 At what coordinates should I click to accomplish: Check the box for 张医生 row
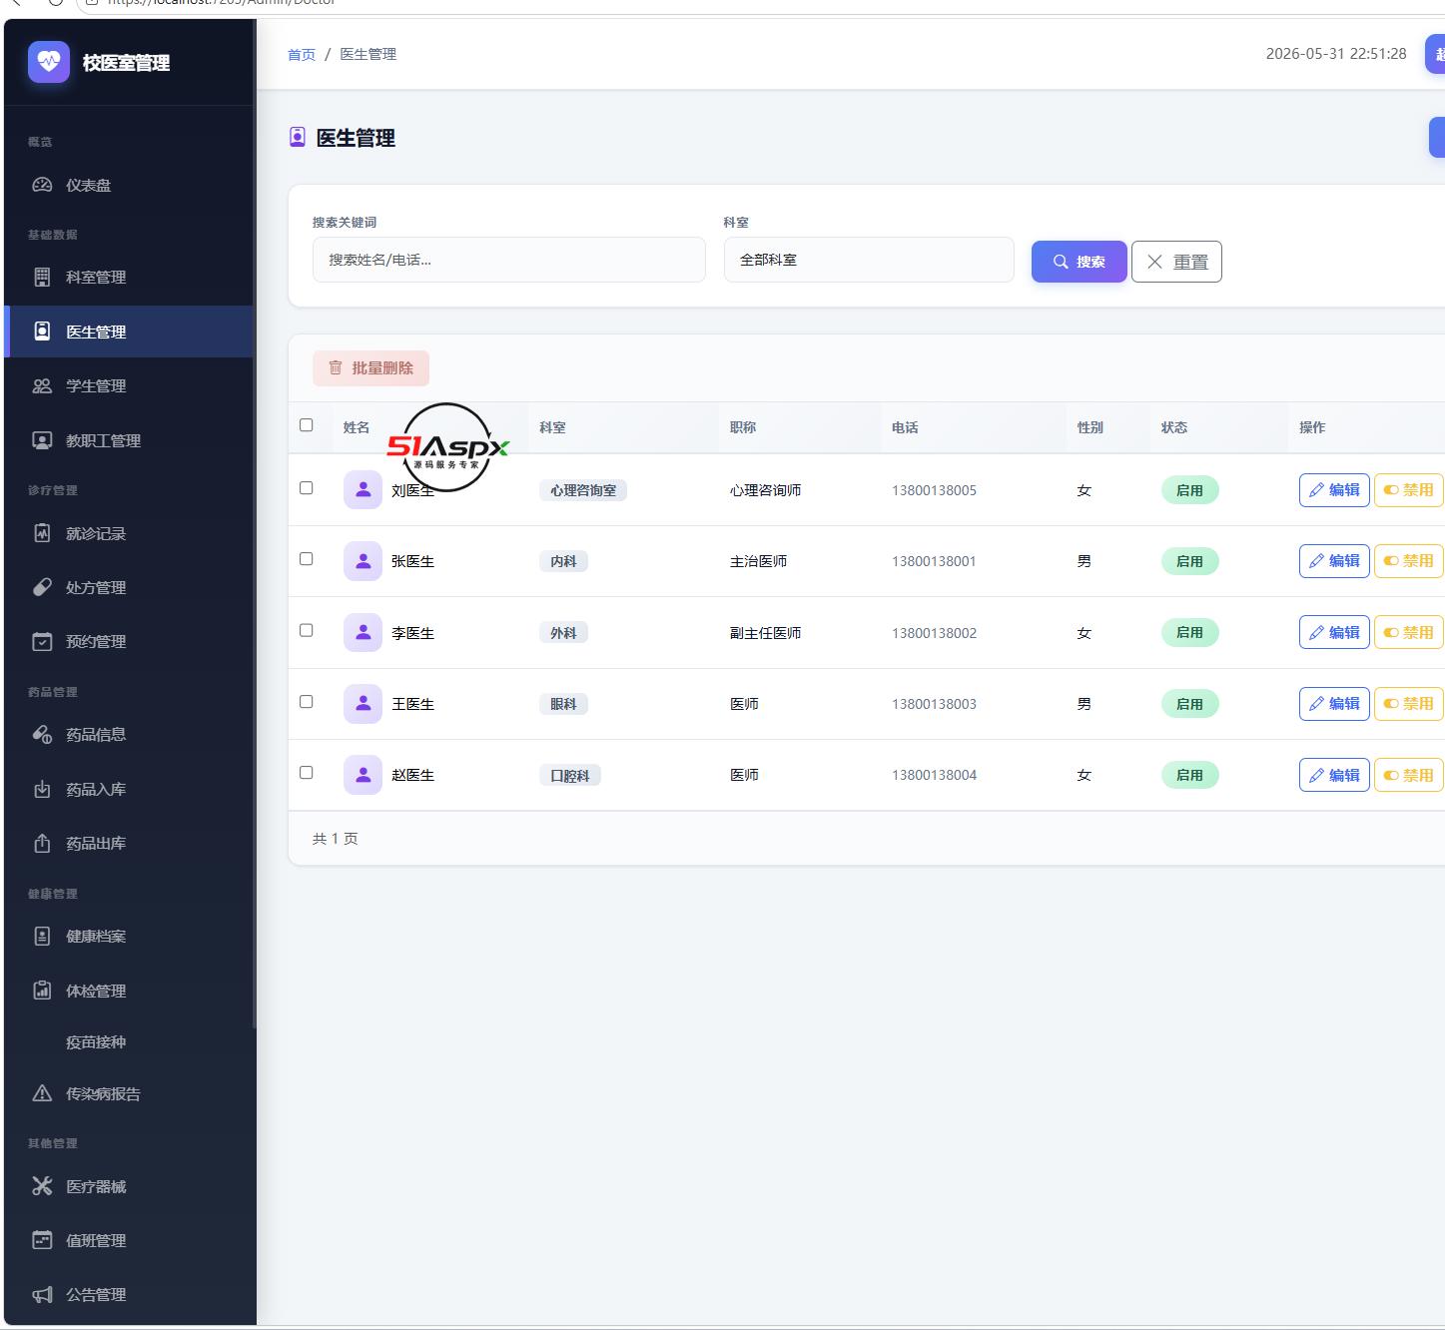click(307, 559)
